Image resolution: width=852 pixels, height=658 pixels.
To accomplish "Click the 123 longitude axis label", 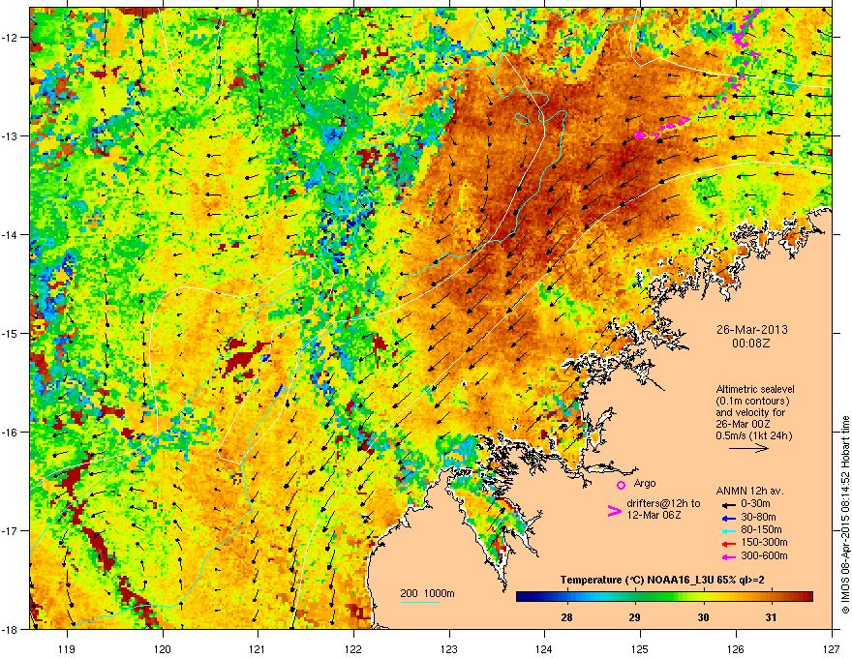I will [x=449, y=648].
